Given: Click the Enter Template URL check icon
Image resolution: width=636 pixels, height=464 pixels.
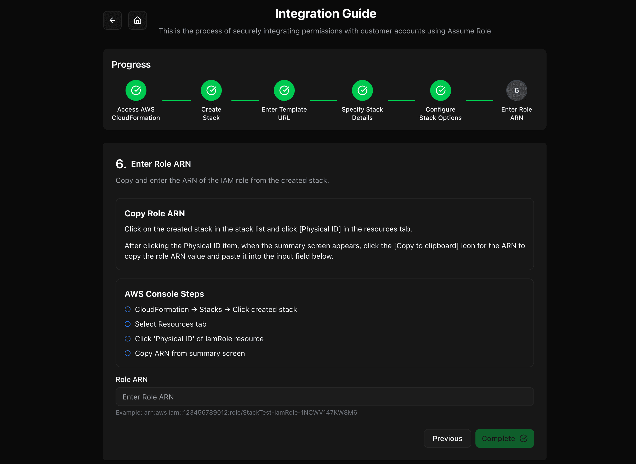Looking at the screenshot, I should (284, 90).
